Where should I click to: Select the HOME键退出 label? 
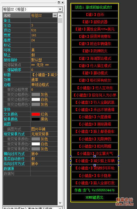[95, 197]
